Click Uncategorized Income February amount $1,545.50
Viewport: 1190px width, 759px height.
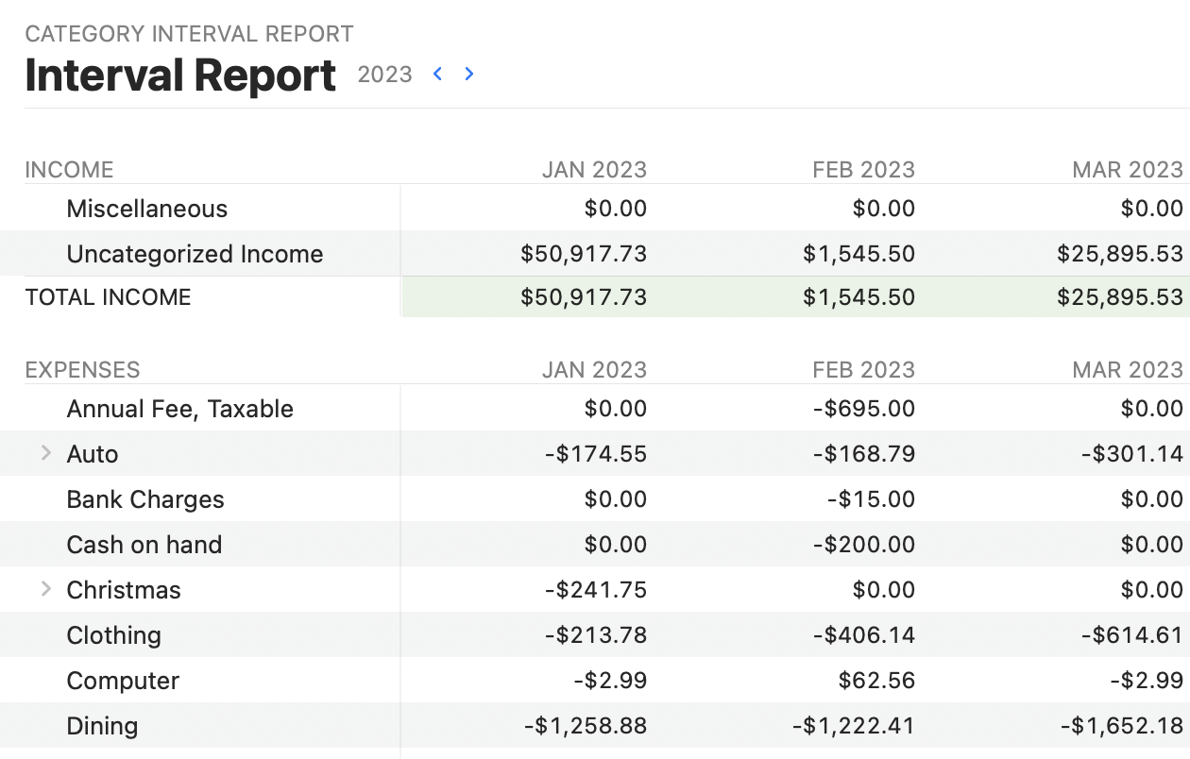coord(858,254)
